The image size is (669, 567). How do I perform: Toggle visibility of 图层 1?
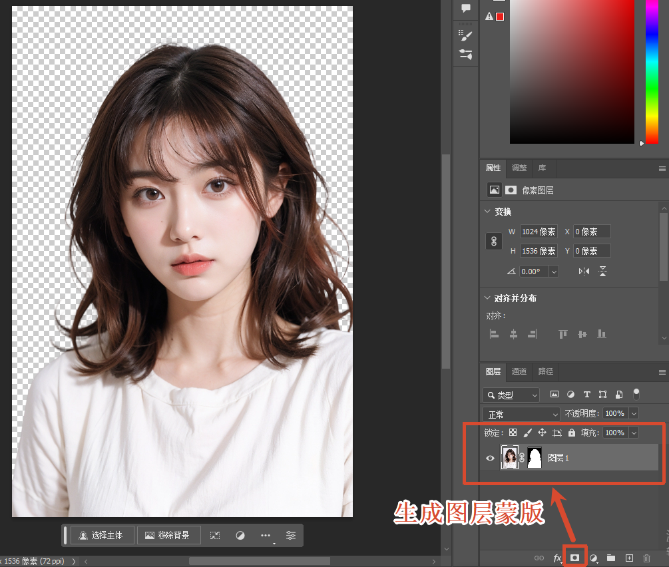491,458
